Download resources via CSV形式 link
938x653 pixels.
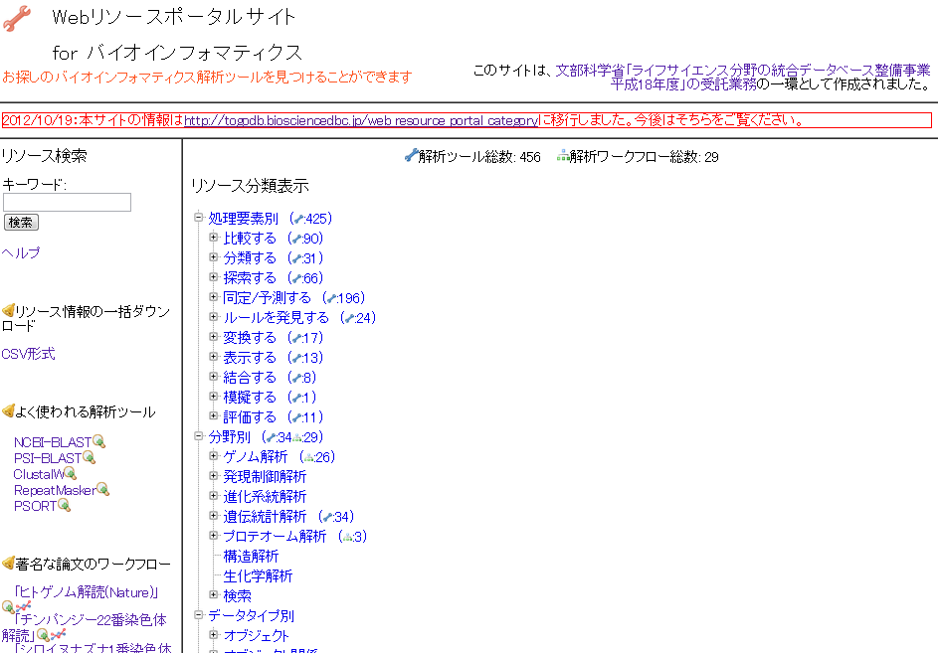coord(28,354)
